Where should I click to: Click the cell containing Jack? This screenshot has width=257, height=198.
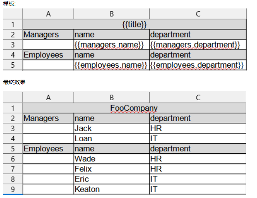112,128
